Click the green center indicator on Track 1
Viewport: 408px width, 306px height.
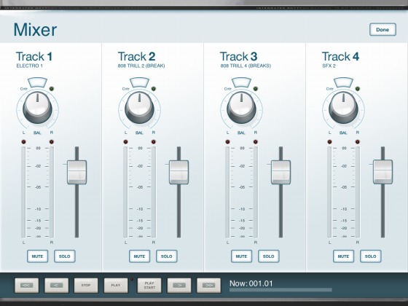pos(52,89)
